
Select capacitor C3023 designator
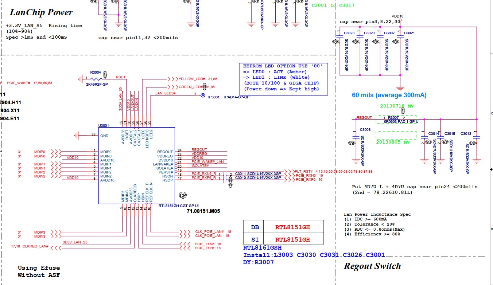(x=349, y=33)
